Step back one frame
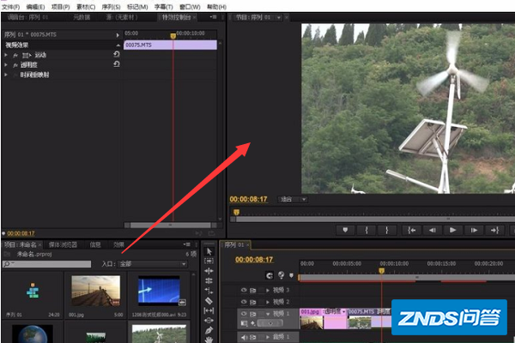This screenshot has height=343, width=515. pos(433,230)
